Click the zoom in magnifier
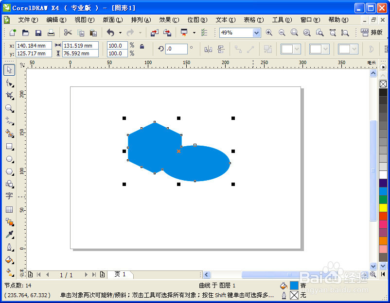The height and width of the screenshot is (303, 390). coord(269,33)
